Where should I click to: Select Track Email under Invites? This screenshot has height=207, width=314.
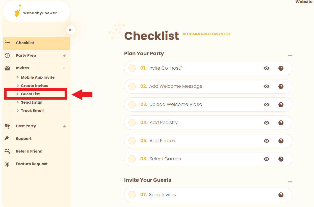pos(32,110)
